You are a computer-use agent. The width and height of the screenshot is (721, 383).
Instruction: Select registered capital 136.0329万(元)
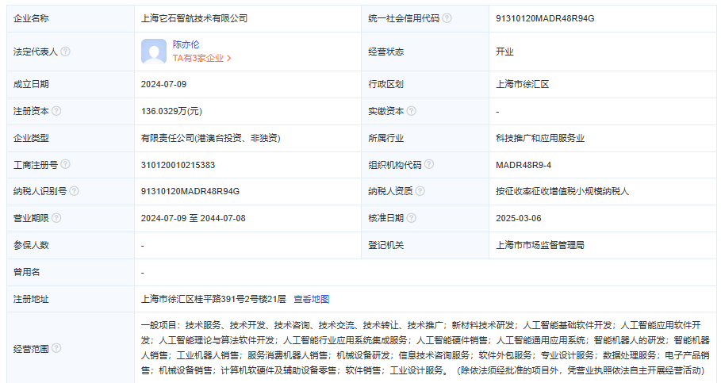[171, 111]
